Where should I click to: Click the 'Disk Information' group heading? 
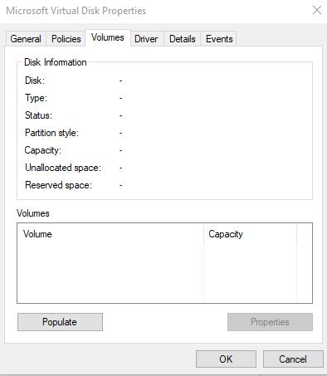pyautogui.click(x=56, y=62)
